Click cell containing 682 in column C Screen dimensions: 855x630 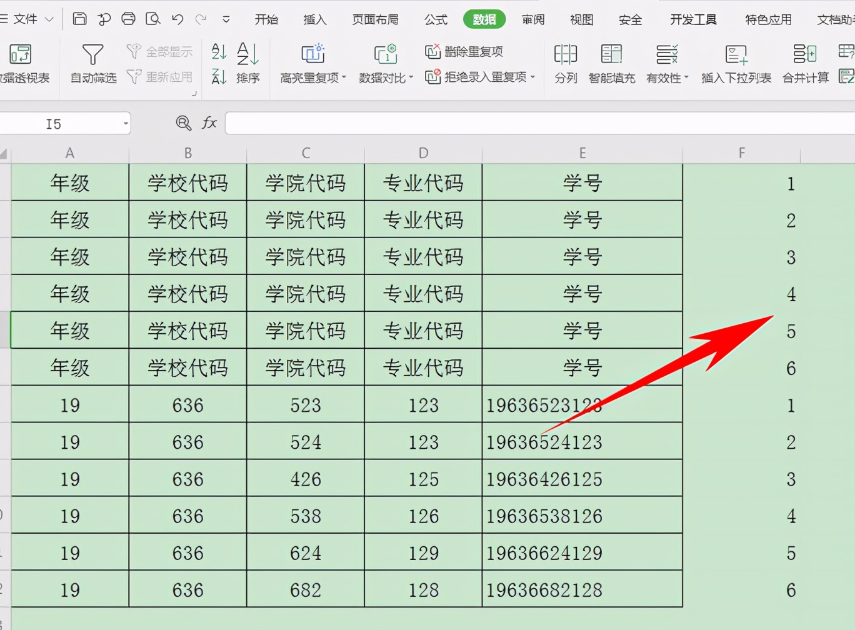pyautogui.click(x=306, y=589)
